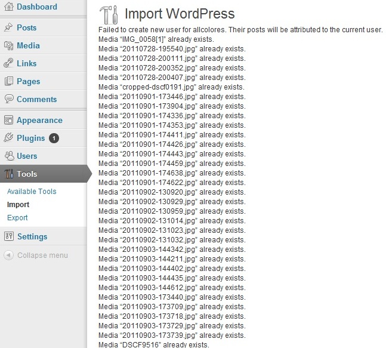Open the Settings menu
386x348 pixels.
click(32, 237)
